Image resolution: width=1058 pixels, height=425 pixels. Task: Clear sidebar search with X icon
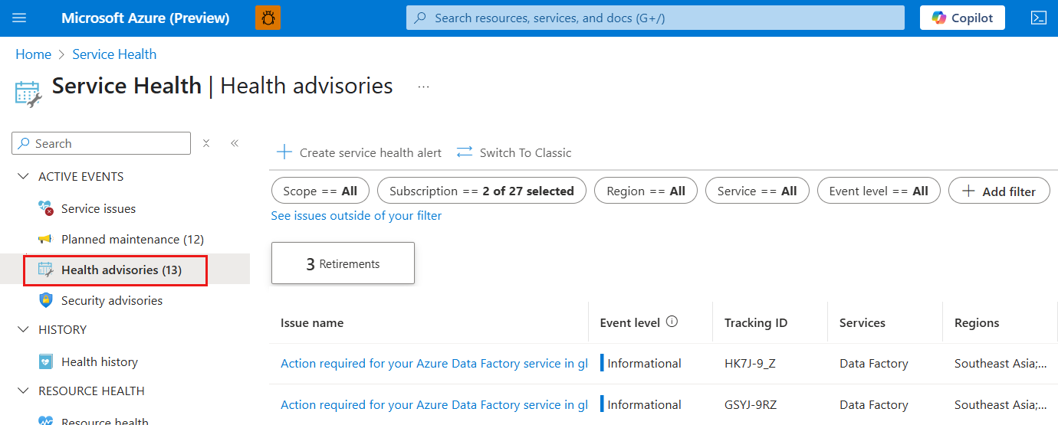[x=206, y=143]
